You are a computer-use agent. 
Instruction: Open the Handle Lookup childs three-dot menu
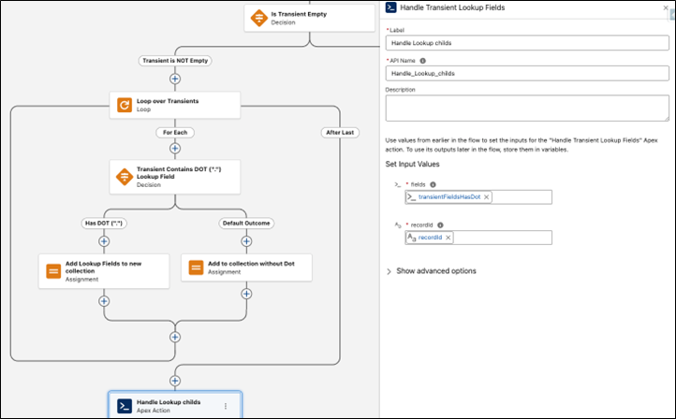click(225, 405)
